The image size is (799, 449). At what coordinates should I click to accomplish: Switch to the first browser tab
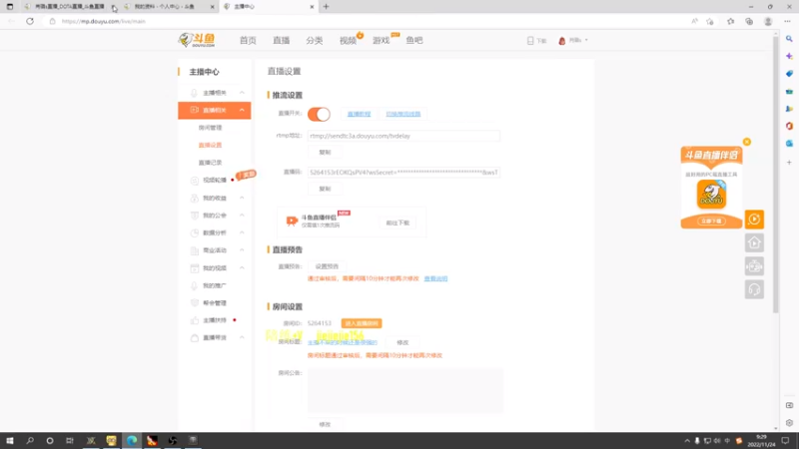click(x=67, y=7)
